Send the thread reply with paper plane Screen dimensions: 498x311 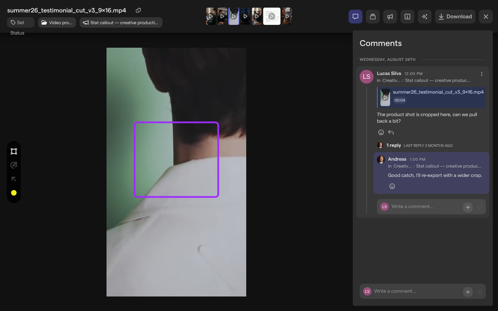click(x=479, y=207)
